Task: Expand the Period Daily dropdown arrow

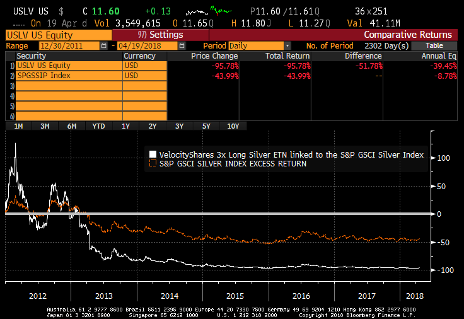Action: click(x=287, y=46)
